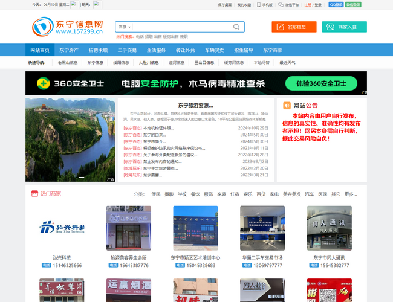Open 东宁市颖艺艺术培训中心 thumbnail
This screenshot has height=302, width=393.
pos(195,228)
